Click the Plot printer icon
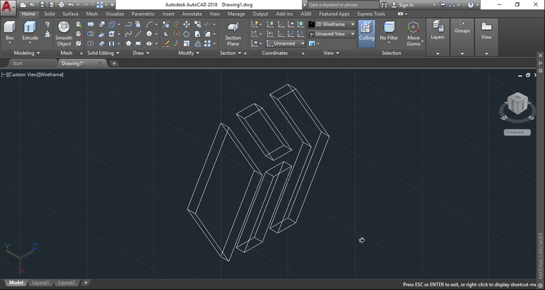 [62, 5]
